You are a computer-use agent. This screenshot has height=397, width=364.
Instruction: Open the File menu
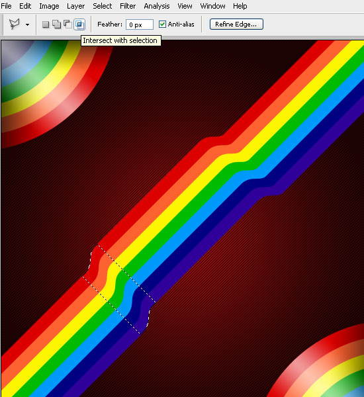tap(6, 6)
